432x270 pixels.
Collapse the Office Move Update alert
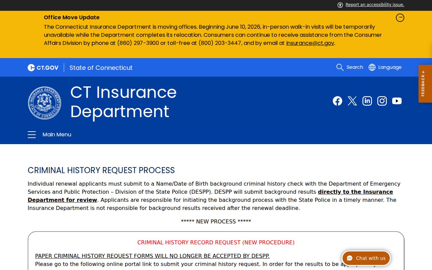pyautogui.click(x=400, y=18)
